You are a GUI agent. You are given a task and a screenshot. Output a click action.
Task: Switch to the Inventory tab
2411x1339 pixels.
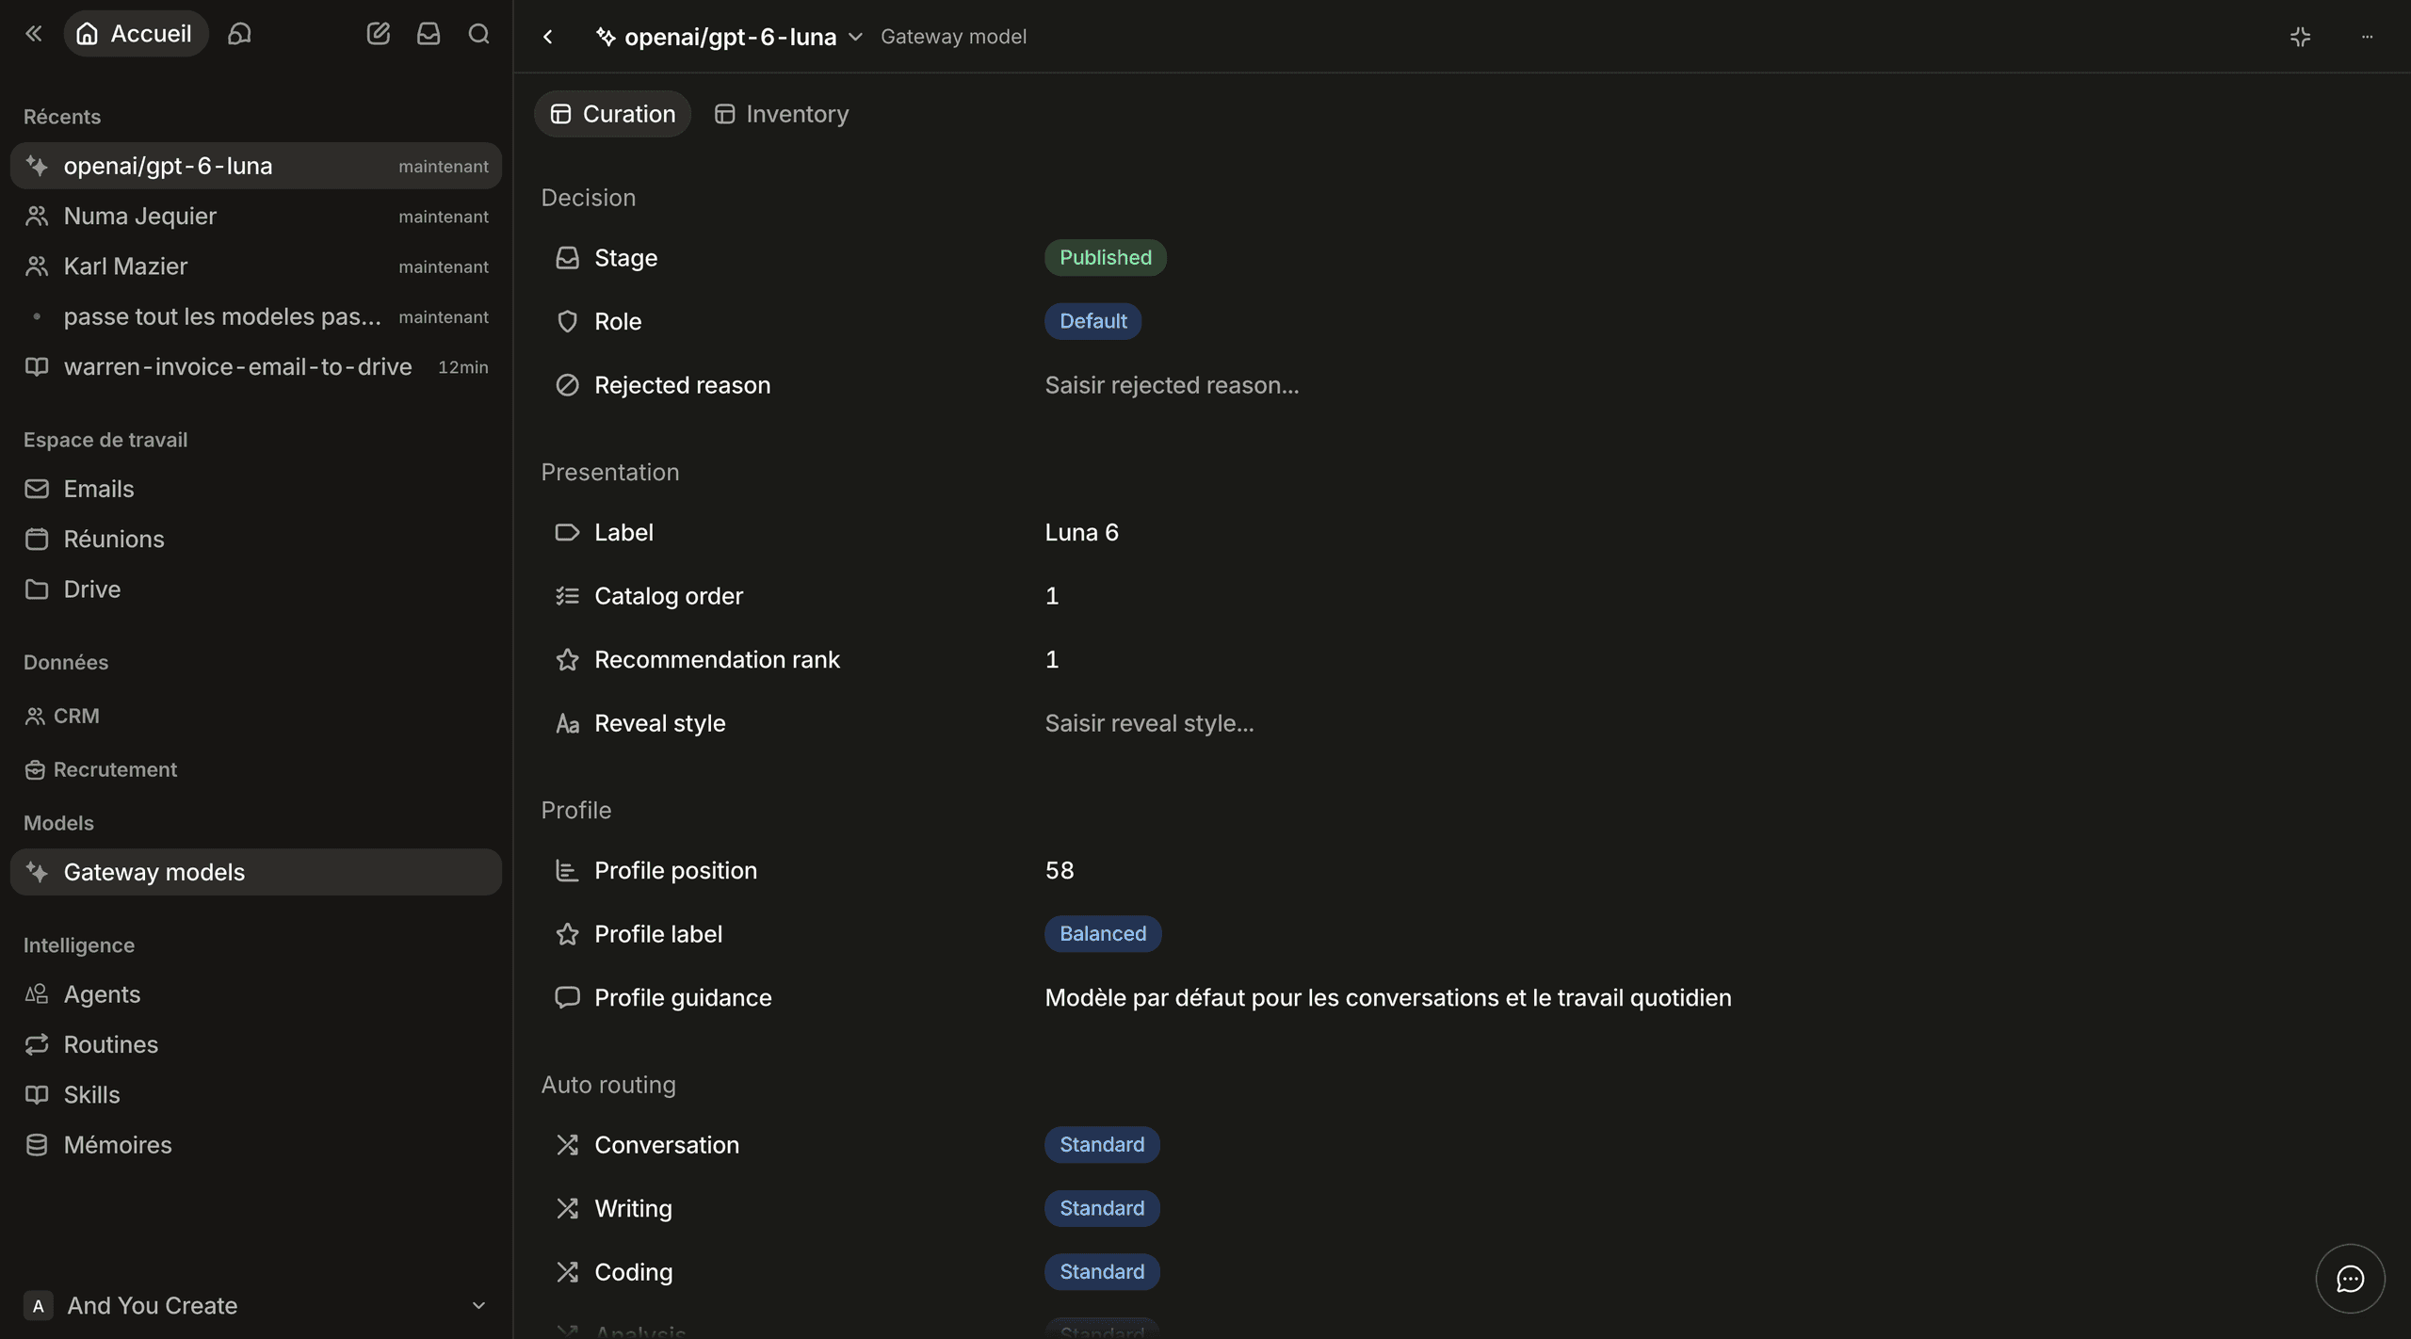781,114
